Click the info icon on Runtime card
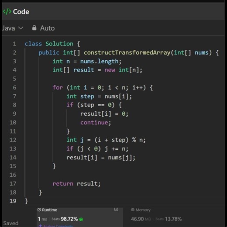 pyautogui.click(x=116, y=209)
